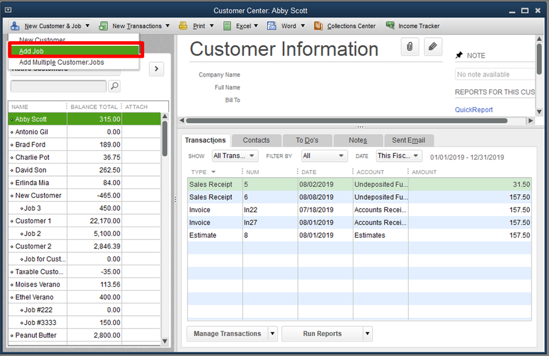Select Job #3333 under Ethel Verano
This screenshot has height=356, width=549.
[x=84, y=322]
